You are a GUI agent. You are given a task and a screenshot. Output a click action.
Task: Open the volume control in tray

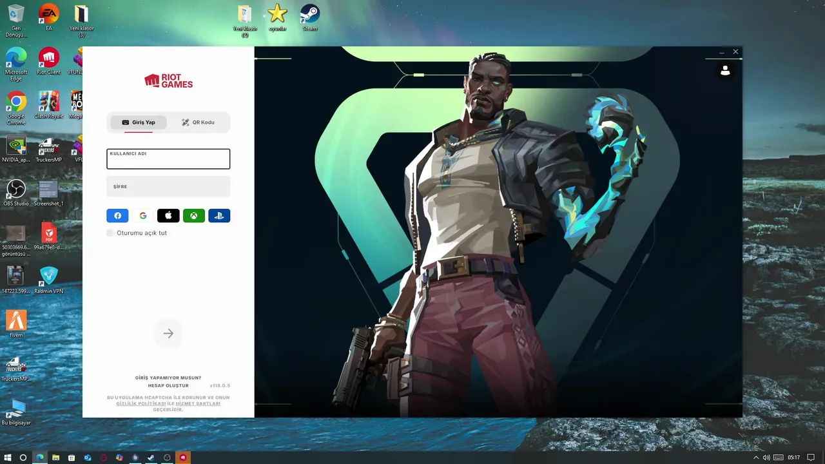766,458
